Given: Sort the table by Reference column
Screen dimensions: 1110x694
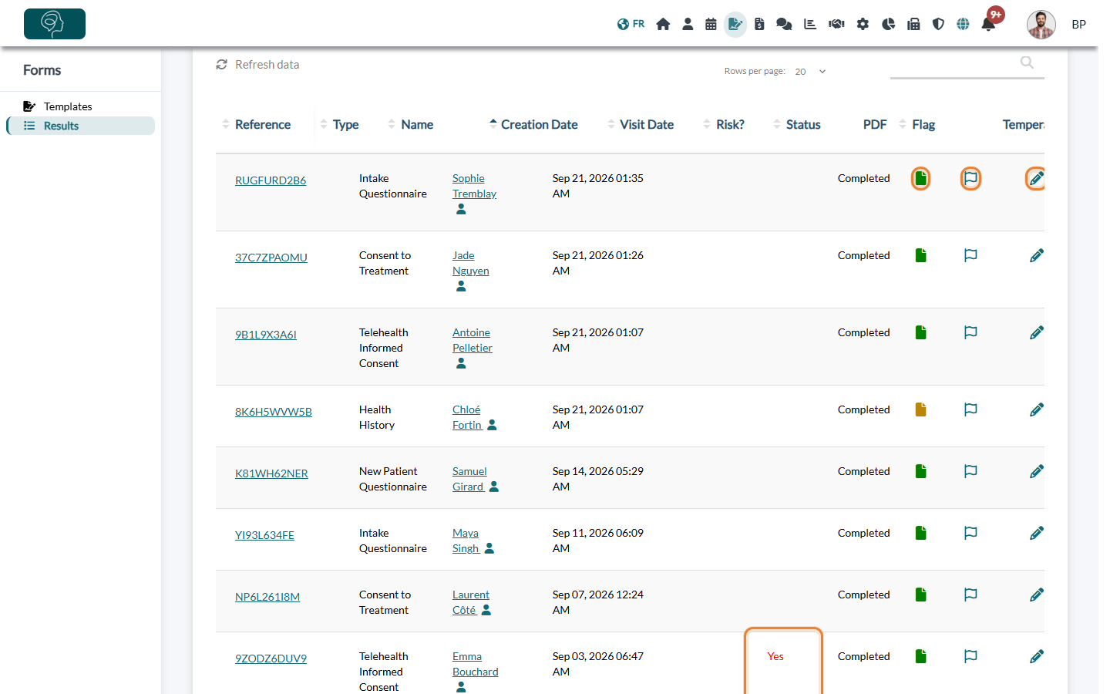Looking at the screenshot, I should 257,124.
